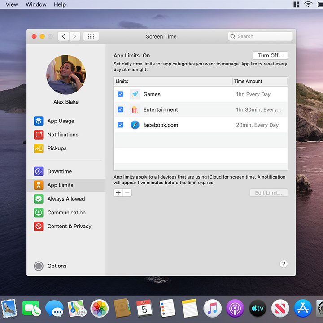Go forward with the right chevron
Image resolution: width=323 pixels, height=323 pixels.
(x=74, y=36)
